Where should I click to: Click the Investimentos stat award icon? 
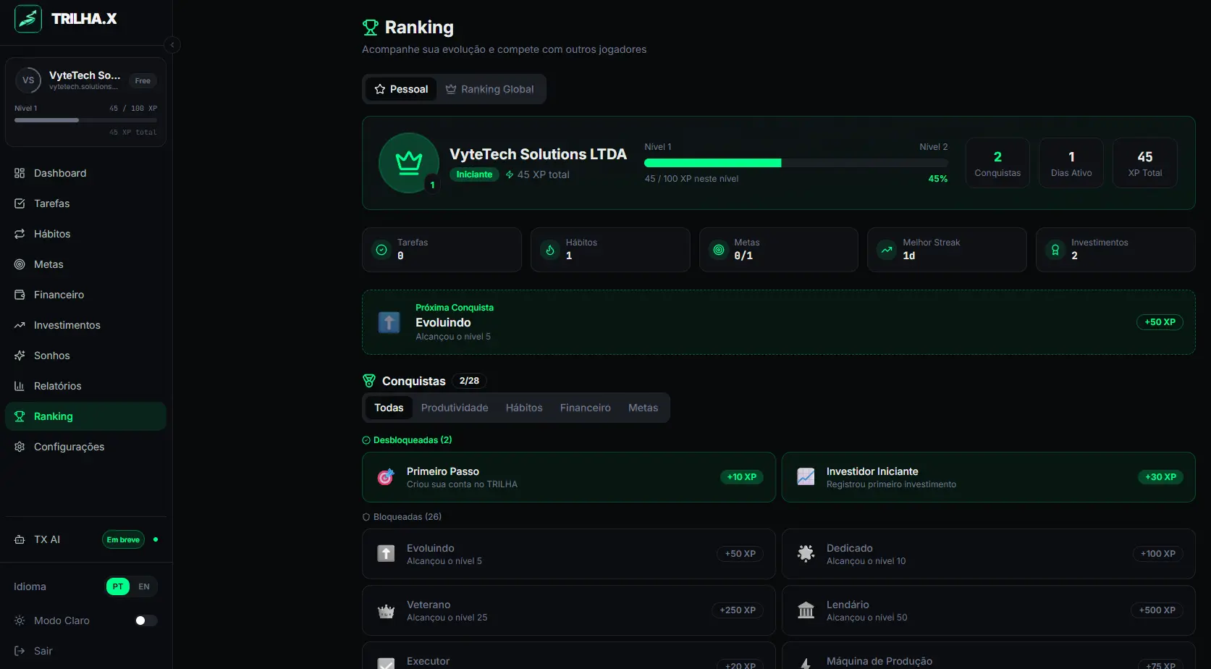click(1055, 250)
